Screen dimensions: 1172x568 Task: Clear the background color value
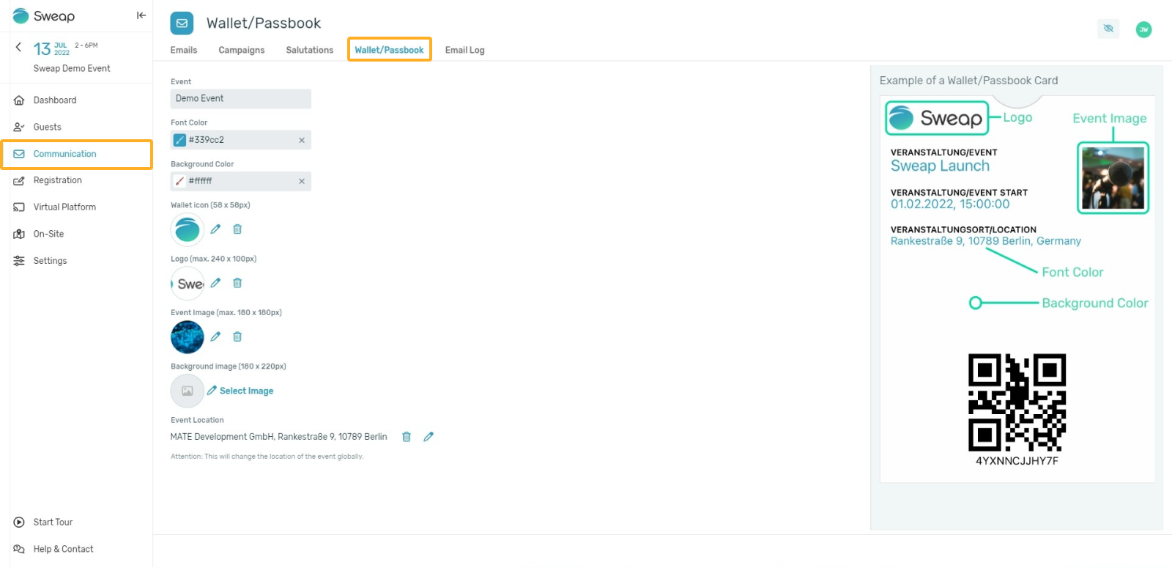tap(302, 181)
